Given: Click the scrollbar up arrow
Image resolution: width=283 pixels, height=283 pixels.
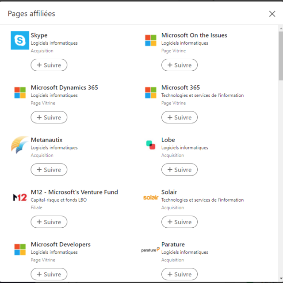Looking at the screenshot, I should [x=281, y=28].
